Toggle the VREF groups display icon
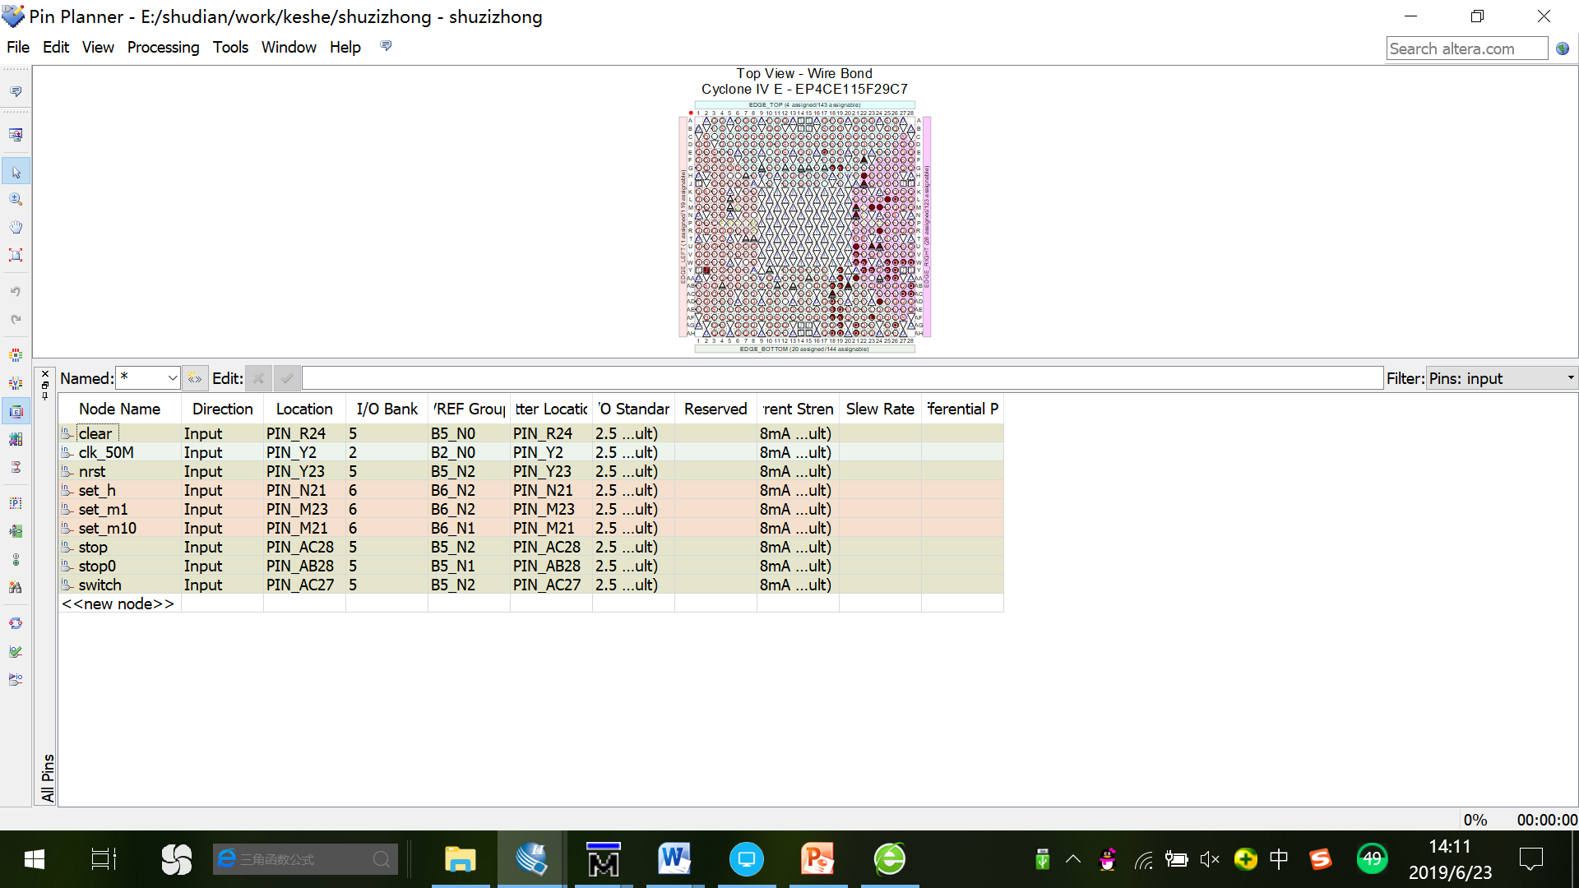The image size is (1579, 888). click(16, 383)
